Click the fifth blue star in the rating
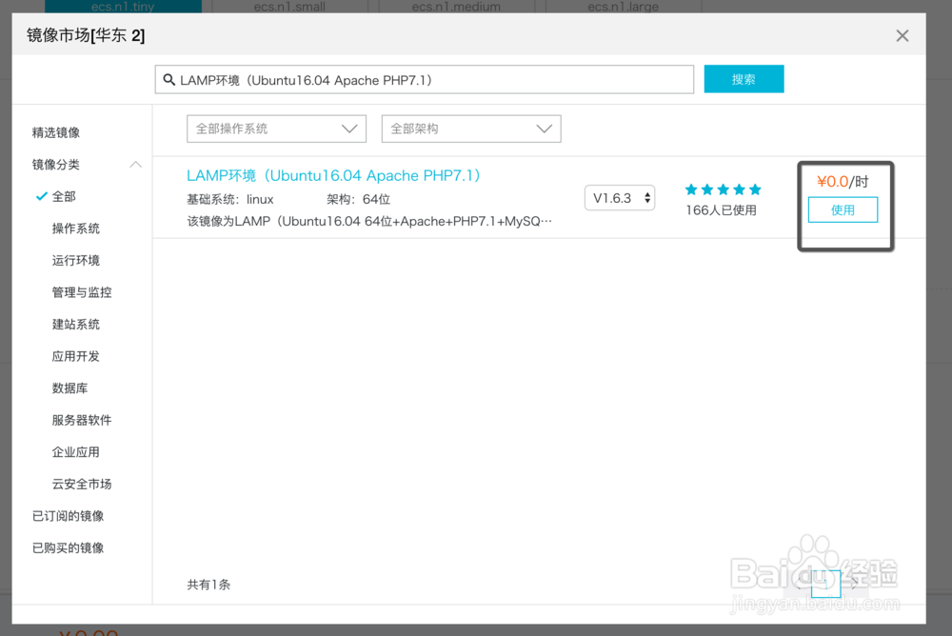Image resolution: width=952 pixels, height=636 pixels. pos(755,189)
